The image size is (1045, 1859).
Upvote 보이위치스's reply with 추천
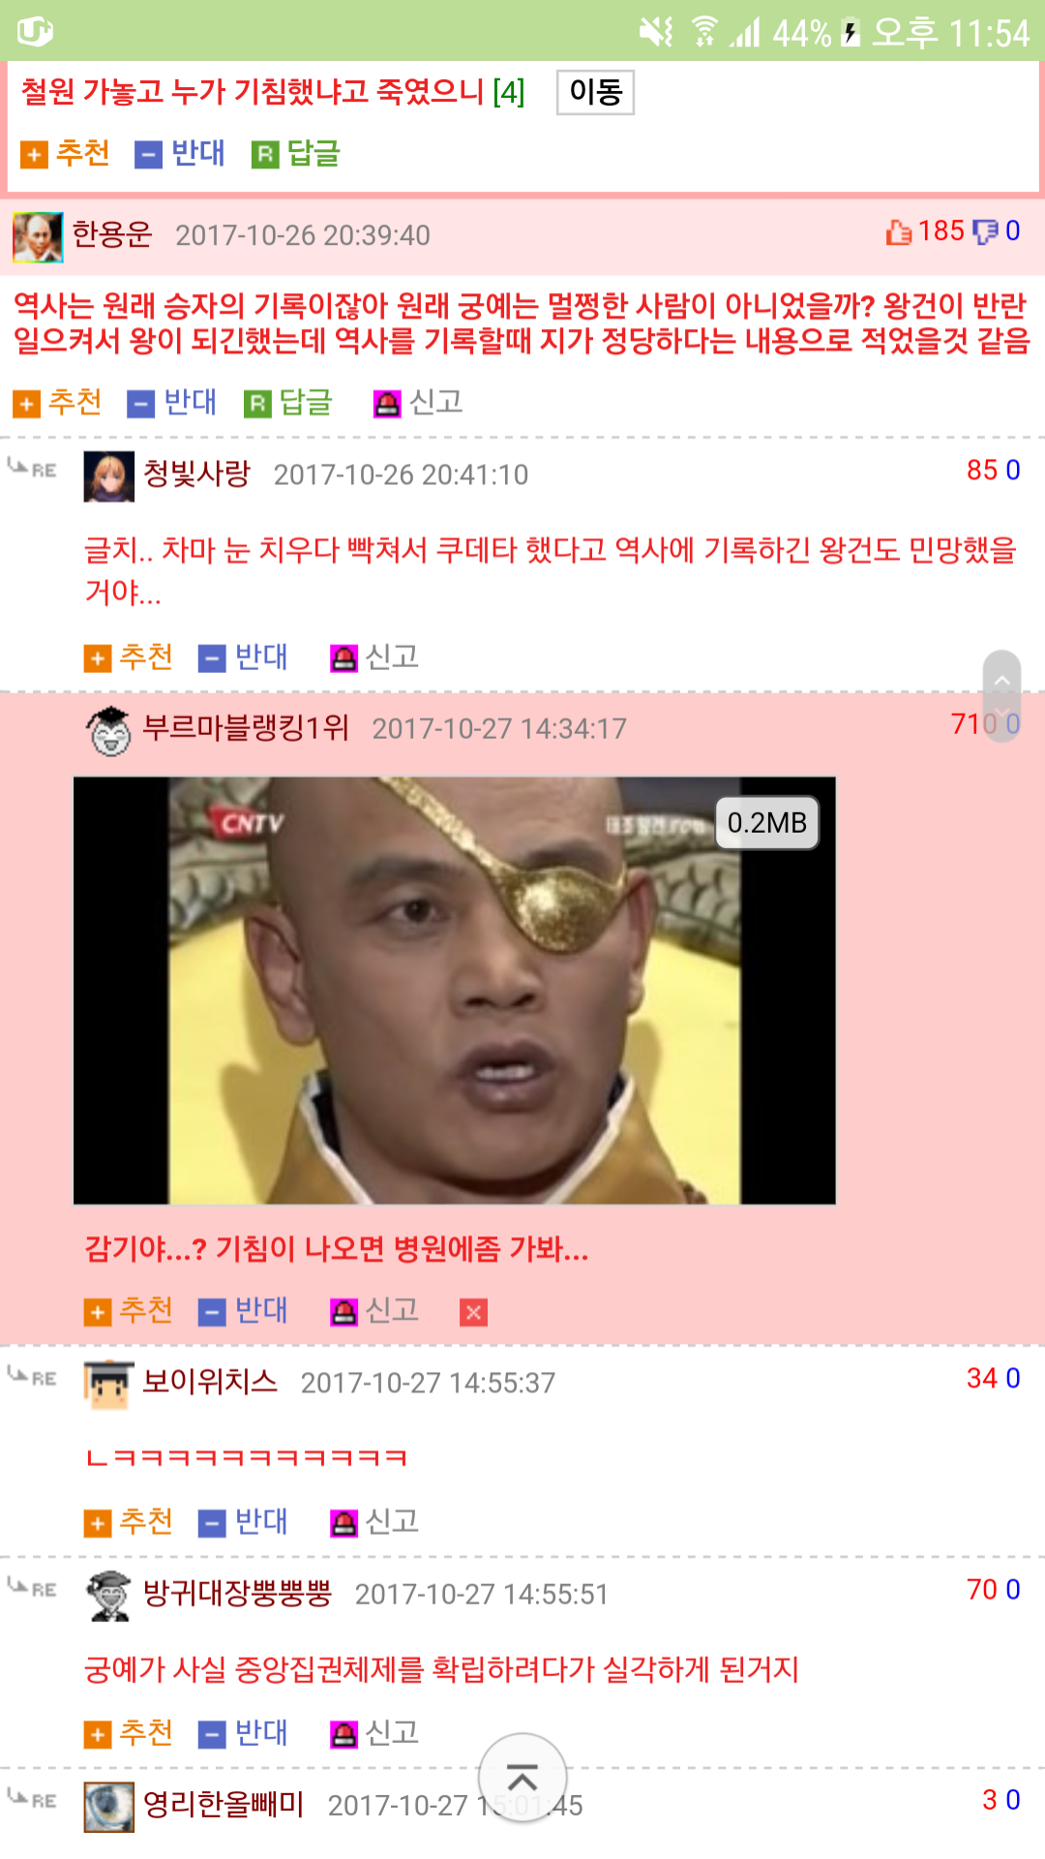pyautogui.click(x=129, y=1522)
